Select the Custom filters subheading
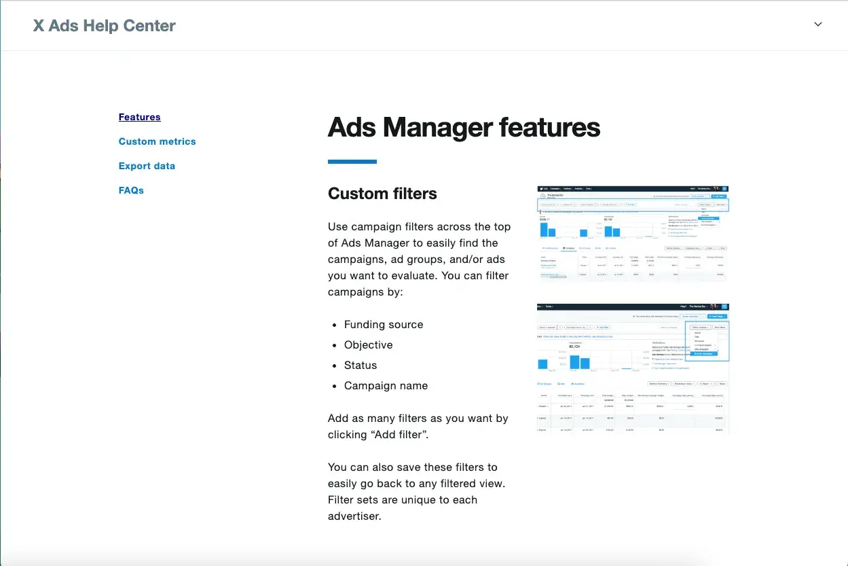The width and height of the screenshot is (848, 566). click(382, 194)
